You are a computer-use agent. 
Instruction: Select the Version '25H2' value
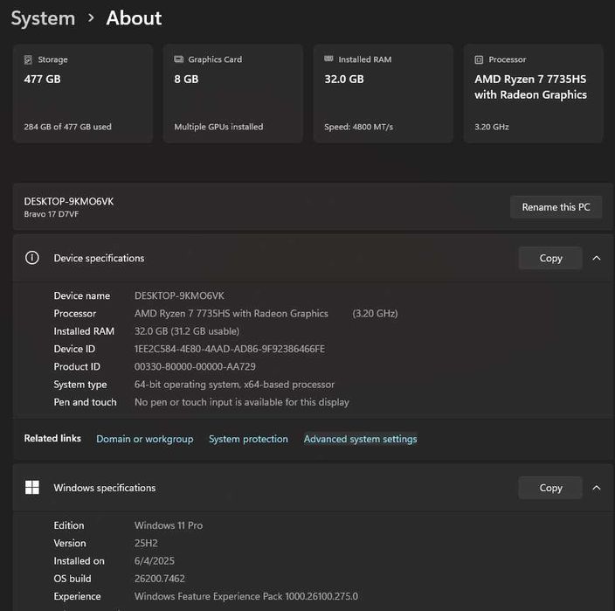click(146, 543)
